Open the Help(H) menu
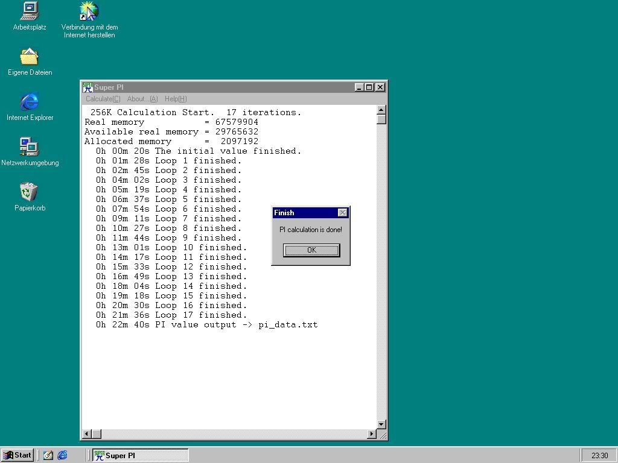The image size is (618, 463). pos(176,99)
